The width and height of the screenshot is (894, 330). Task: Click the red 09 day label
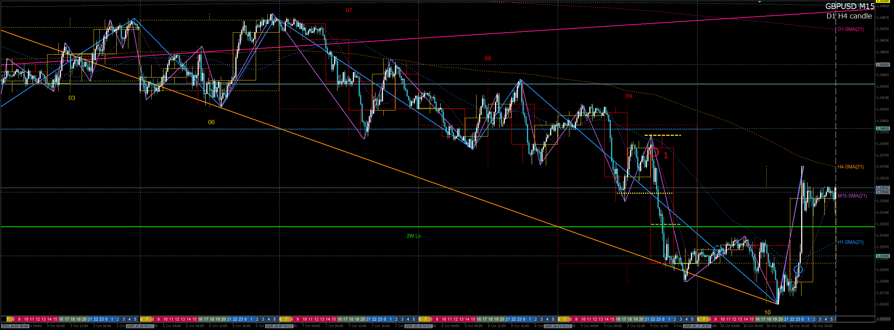[x=629, y=96]
